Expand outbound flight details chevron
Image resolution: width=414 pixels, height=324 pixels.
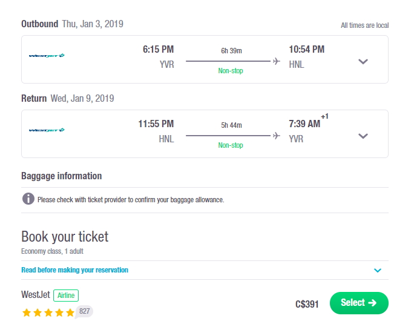click(x=363, y=62)
